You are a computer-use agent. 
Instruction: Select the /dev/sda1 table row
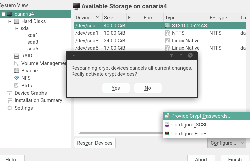coord(88,33)
